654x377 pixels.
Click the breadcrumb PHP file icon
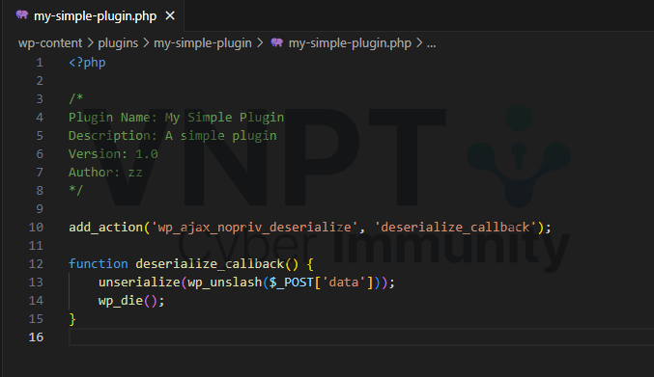[277, 42]
